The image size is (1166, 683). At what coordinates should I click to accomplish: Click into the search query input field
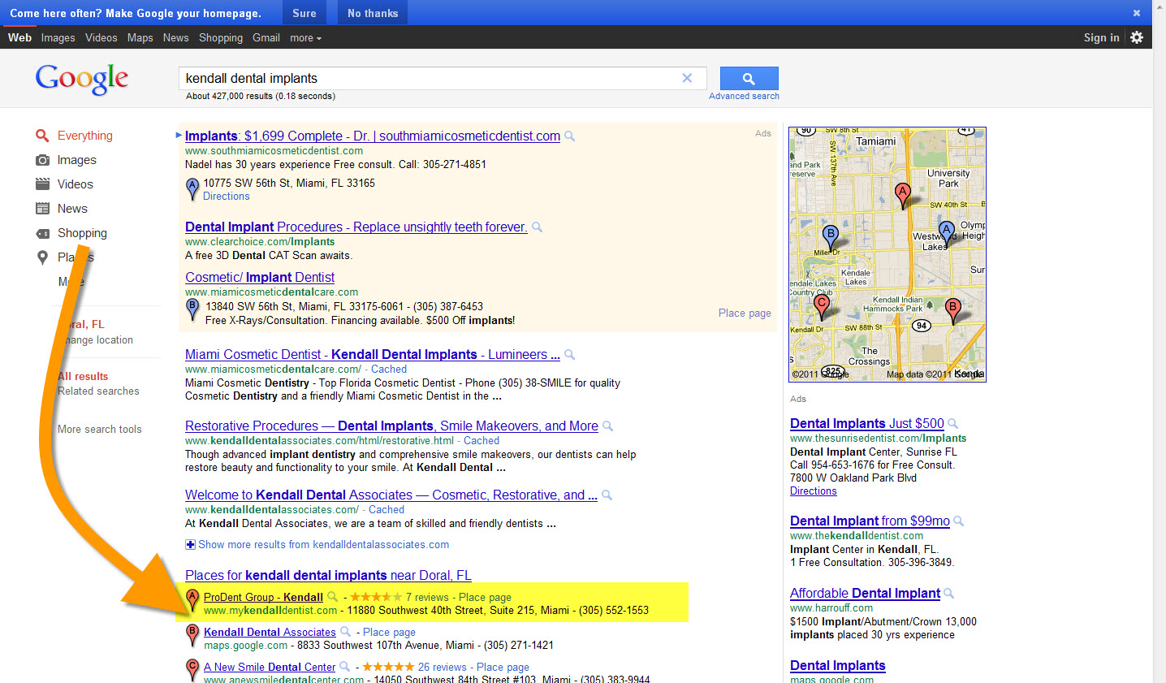[430, 79]
